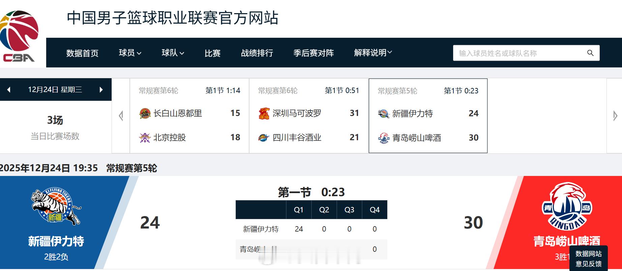Image resolution: width=622 pixels, height=271 pixels.
Task: Open the 数据首页 nav item
Action: tap(82, 53)
